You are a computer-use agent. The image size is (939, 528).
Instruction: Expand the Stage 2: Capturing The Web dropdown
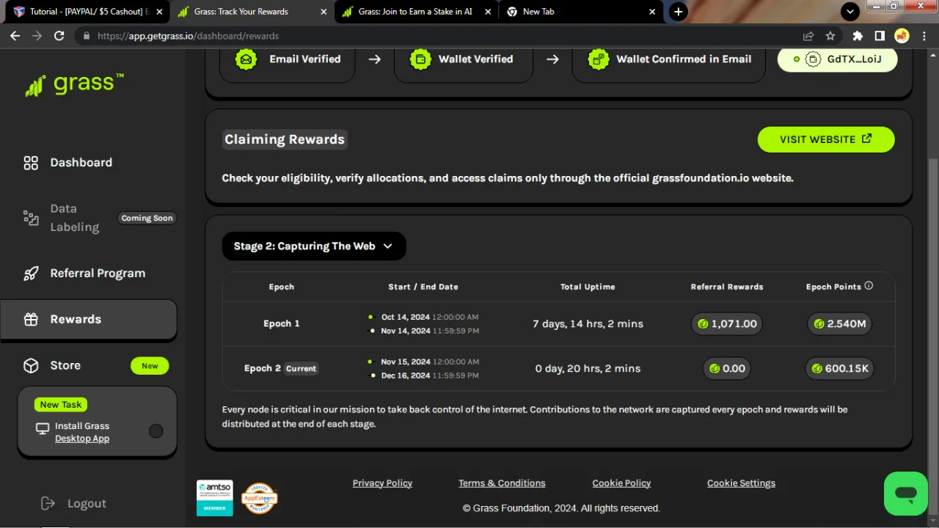pos(314,246)
